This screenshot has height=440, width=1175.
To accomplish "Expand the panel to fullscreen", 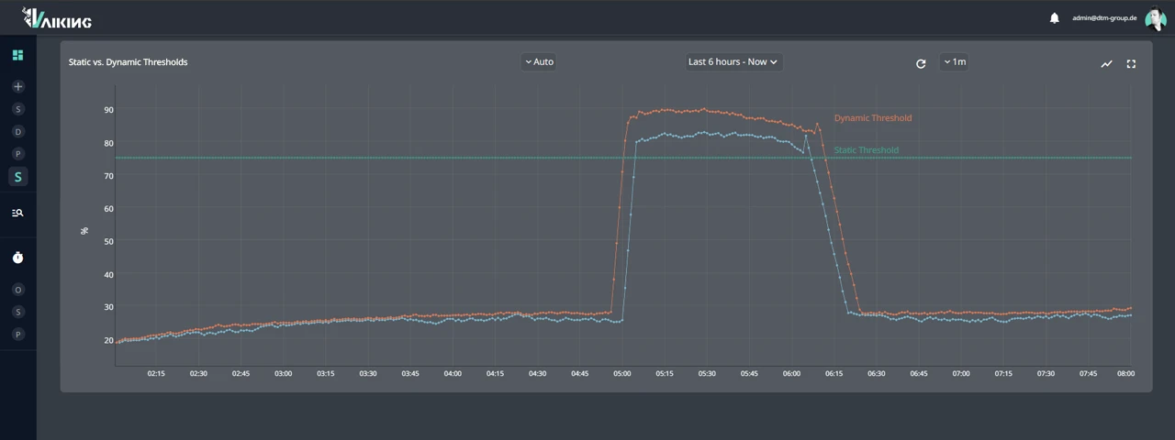I will point(1131,63).
